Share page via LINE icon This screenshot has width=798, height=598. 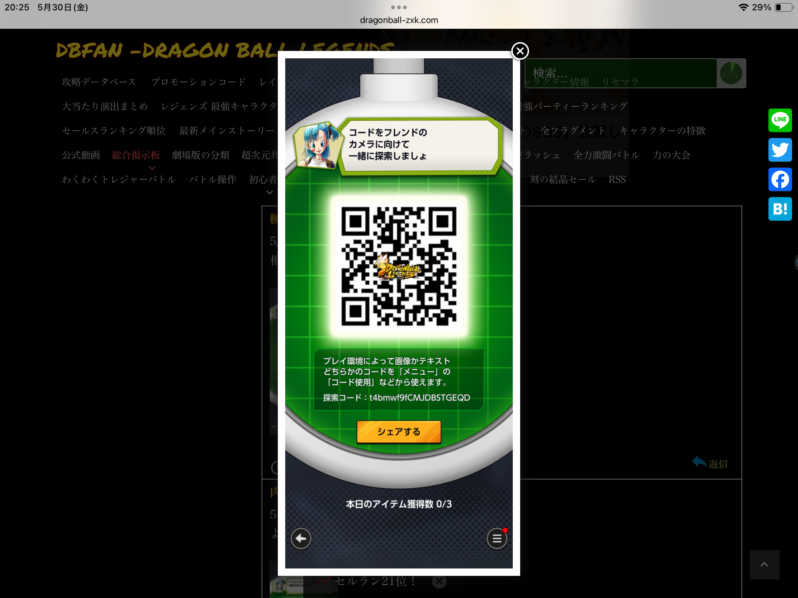click(780, 120)
